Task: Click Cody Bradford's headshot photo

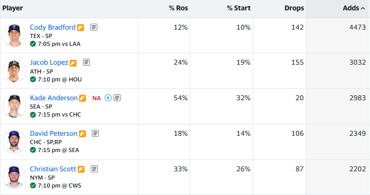Action: 14,36
